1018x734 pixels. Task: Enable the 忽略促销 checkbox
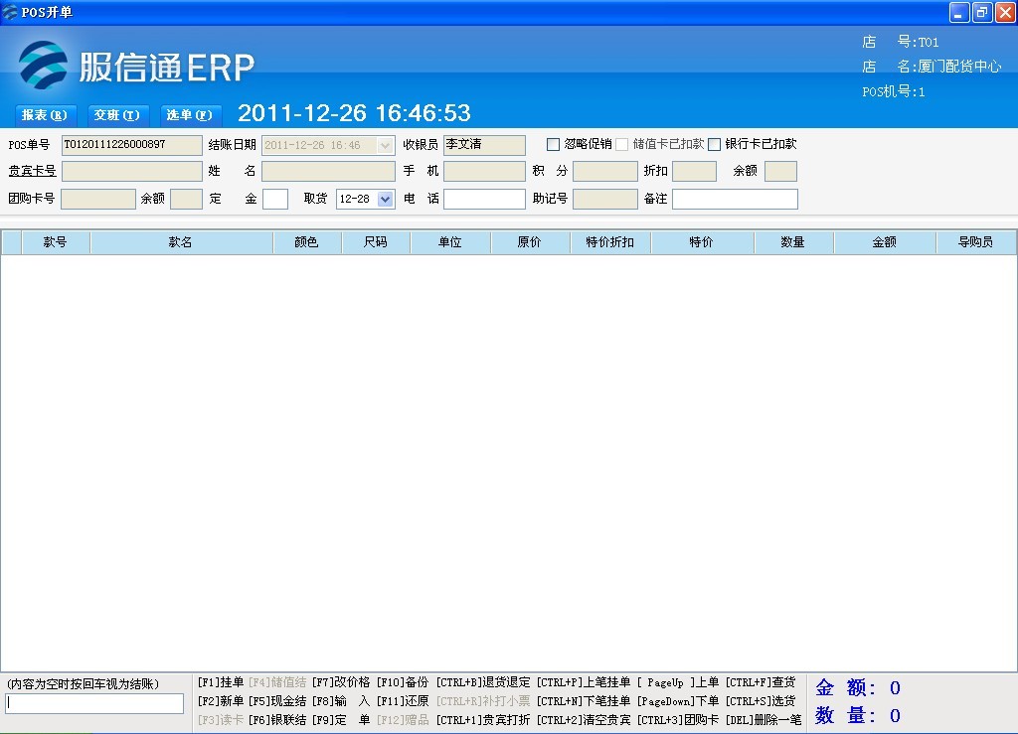[554, 144]
